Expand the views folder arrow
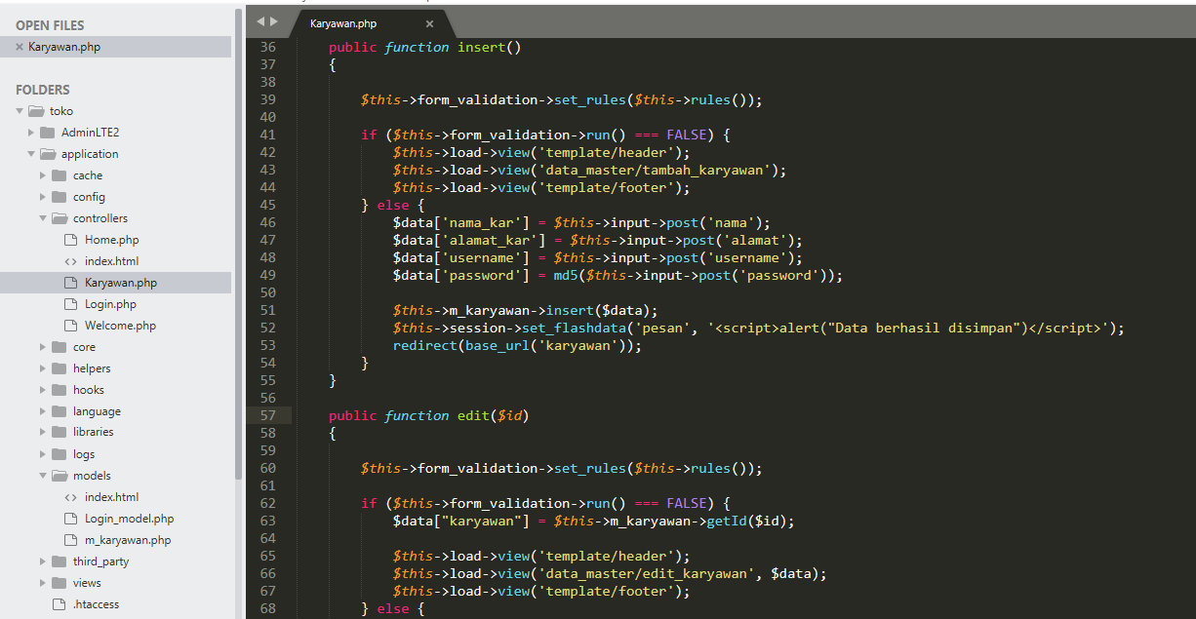Viewport: 1196px width, 619px height. pyautogui.click(x=43, y=583)
